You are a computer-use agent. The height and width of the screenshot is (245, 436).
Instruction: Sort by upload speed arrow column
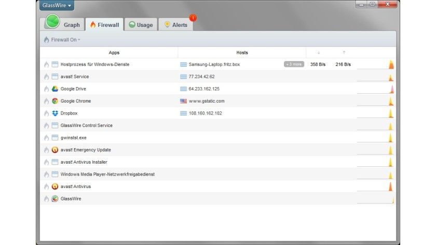point(344,52)
